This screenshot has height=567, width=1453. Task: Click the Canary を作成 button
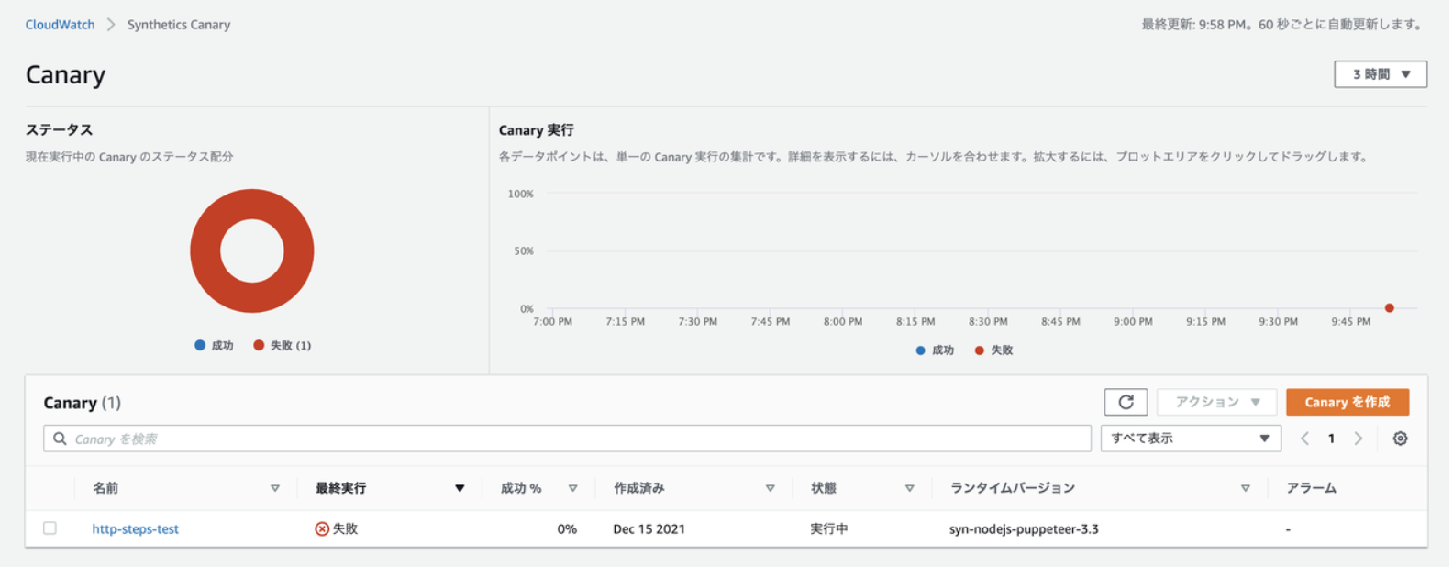[1348, 402]
